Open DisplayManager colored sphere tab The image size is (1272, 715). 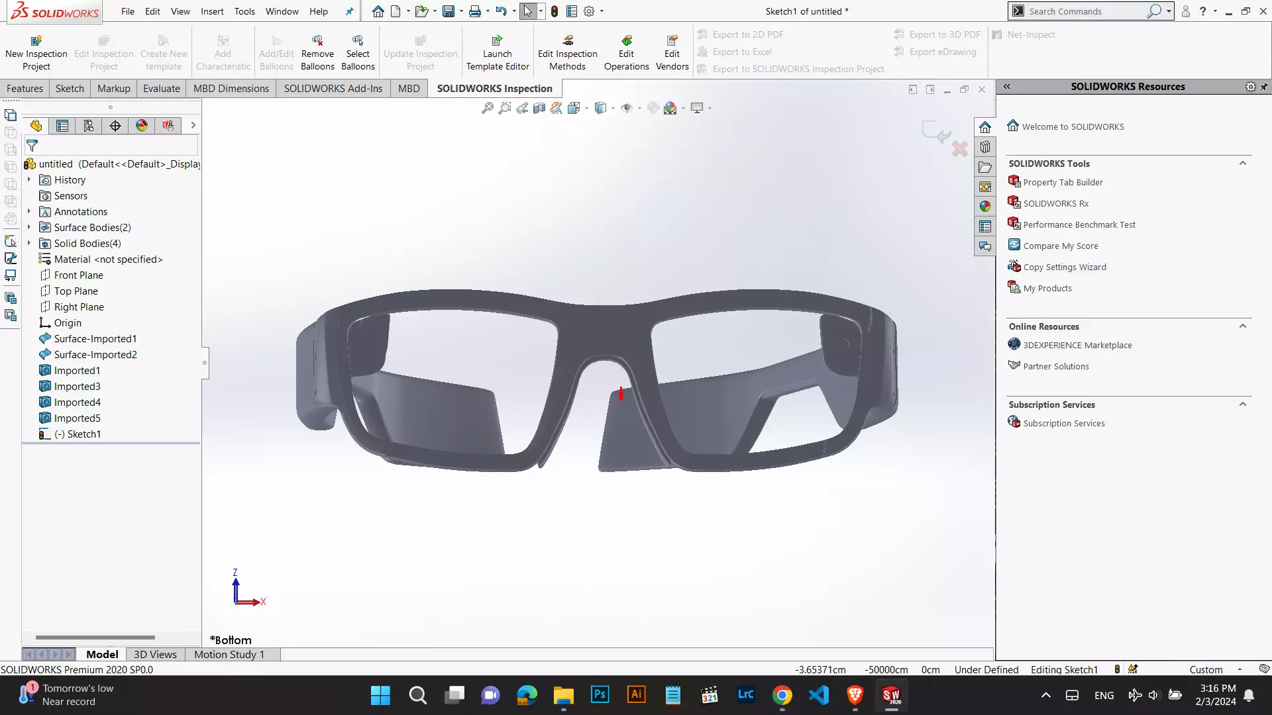pos(142,126)
